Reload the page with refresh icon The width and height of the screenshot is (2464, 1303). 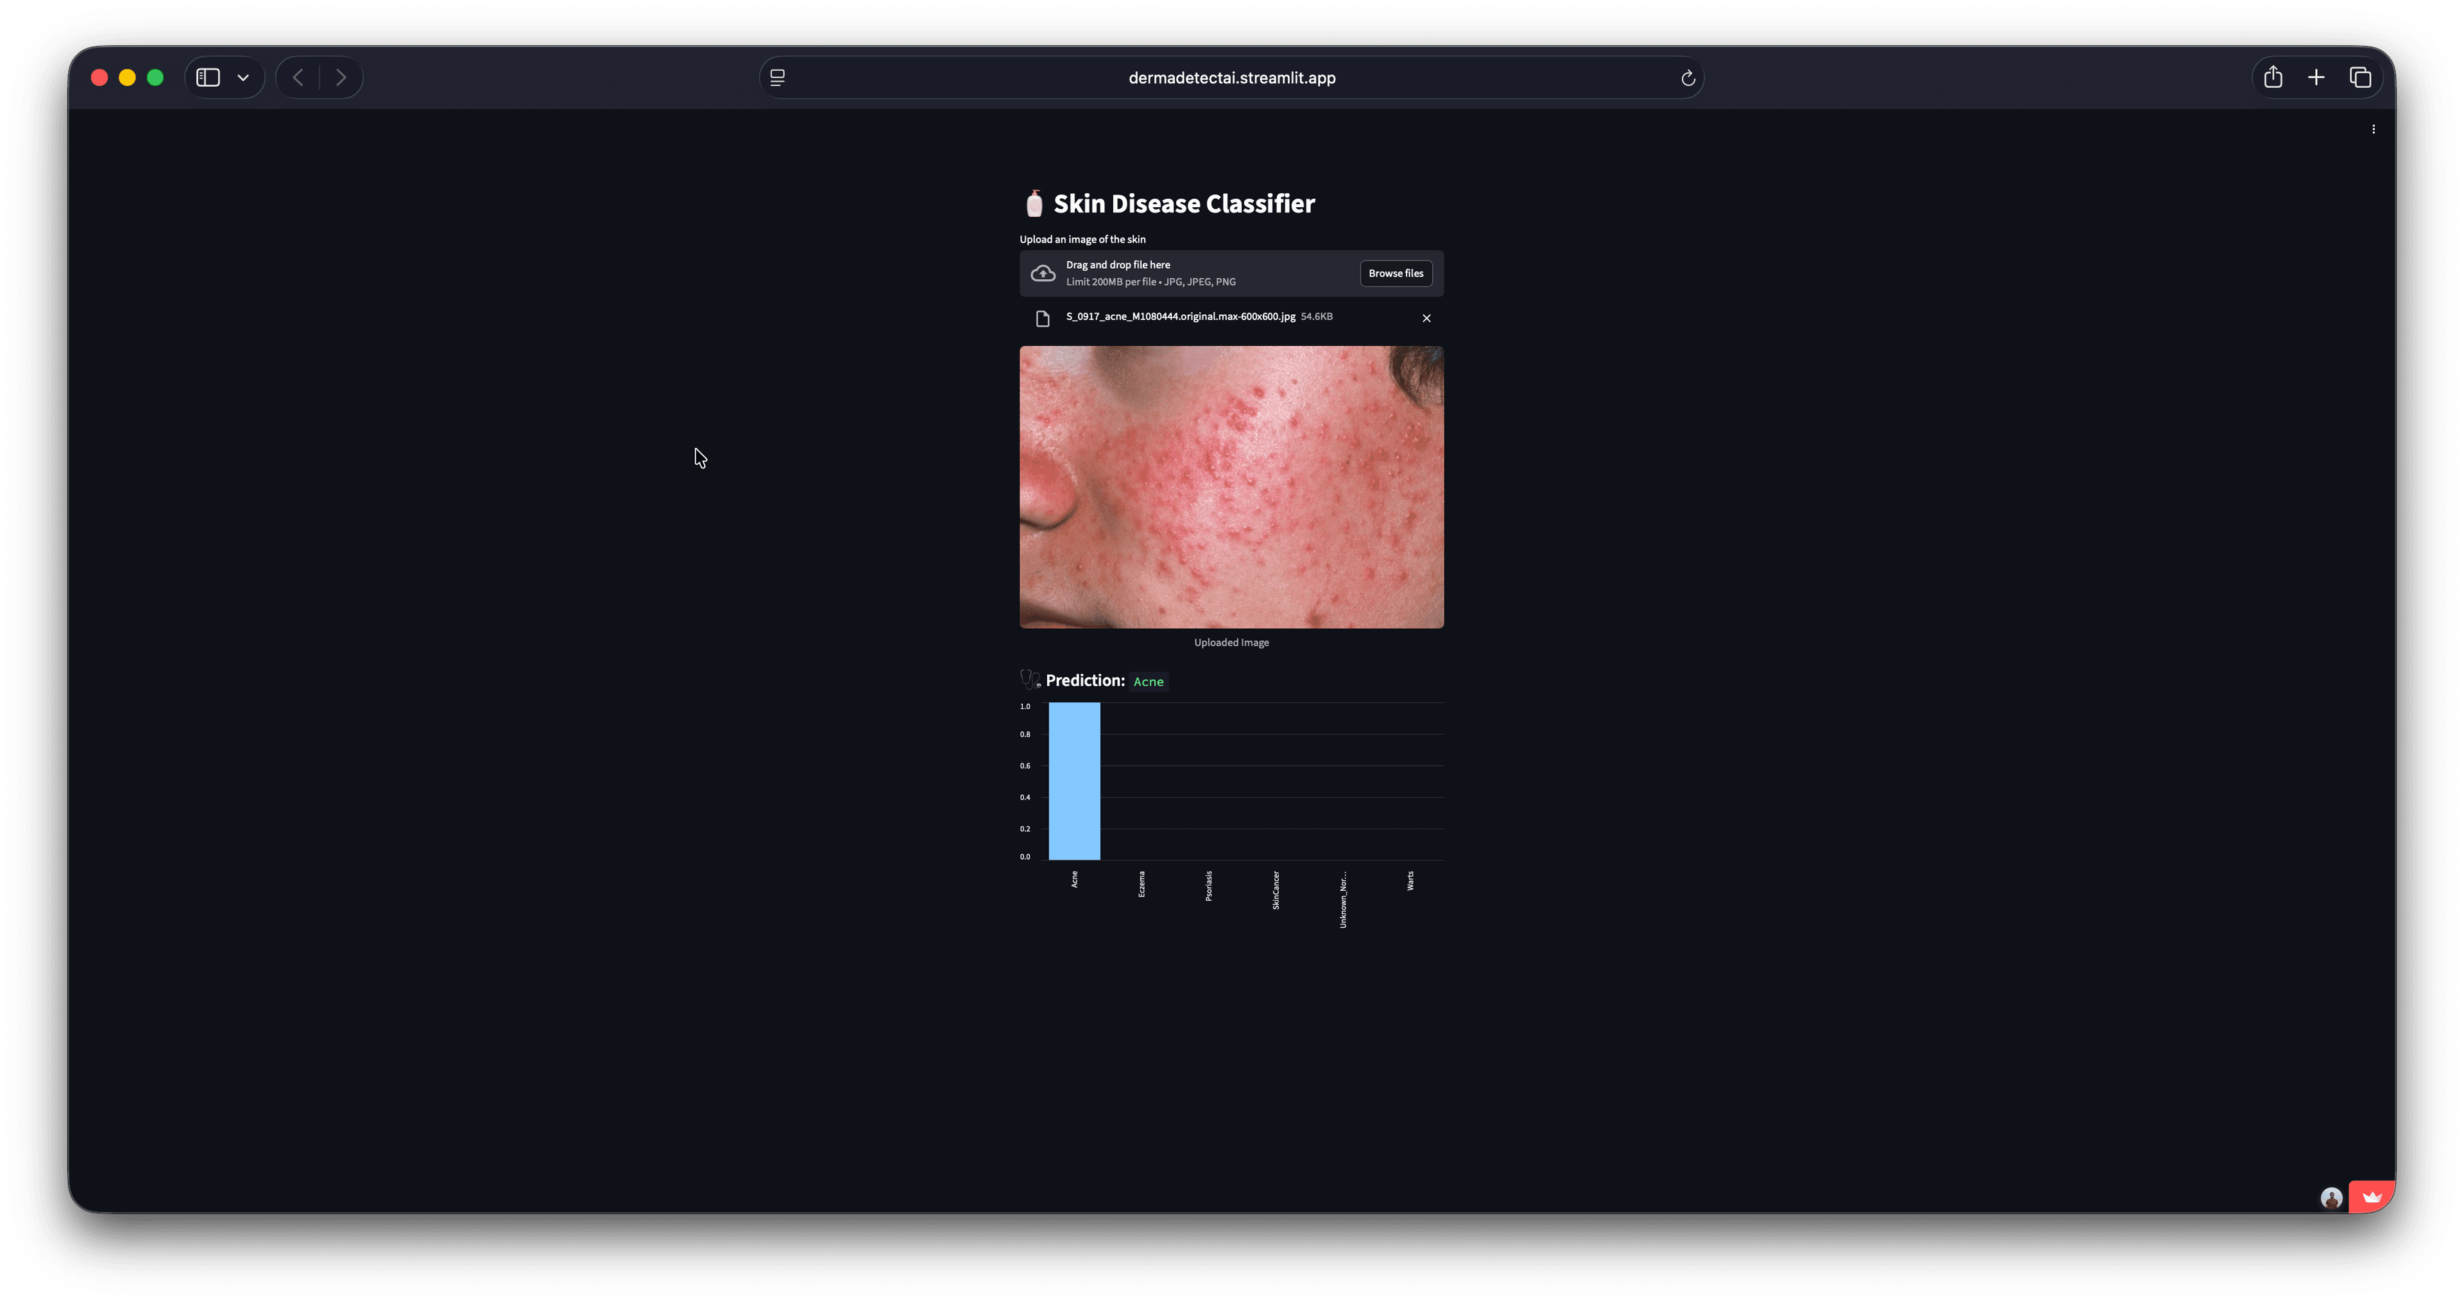tap(1688, 78)
